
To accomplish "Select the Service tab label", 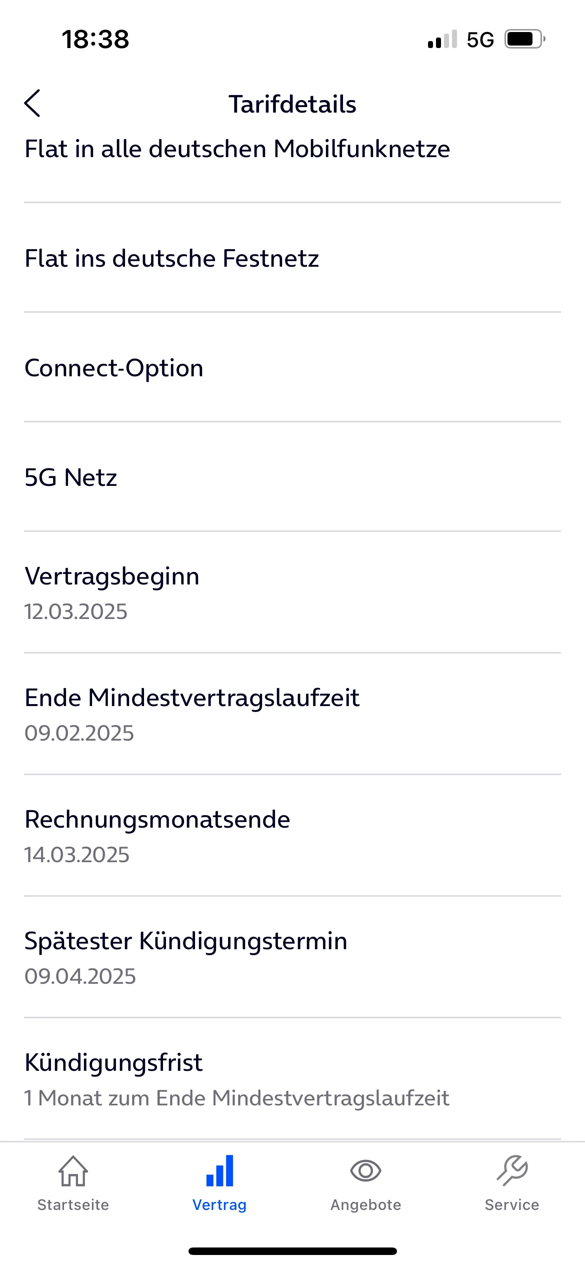I will (512, 1205).
